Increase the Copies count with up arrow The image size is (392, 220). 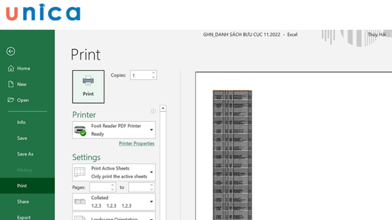tap(153, 73)
